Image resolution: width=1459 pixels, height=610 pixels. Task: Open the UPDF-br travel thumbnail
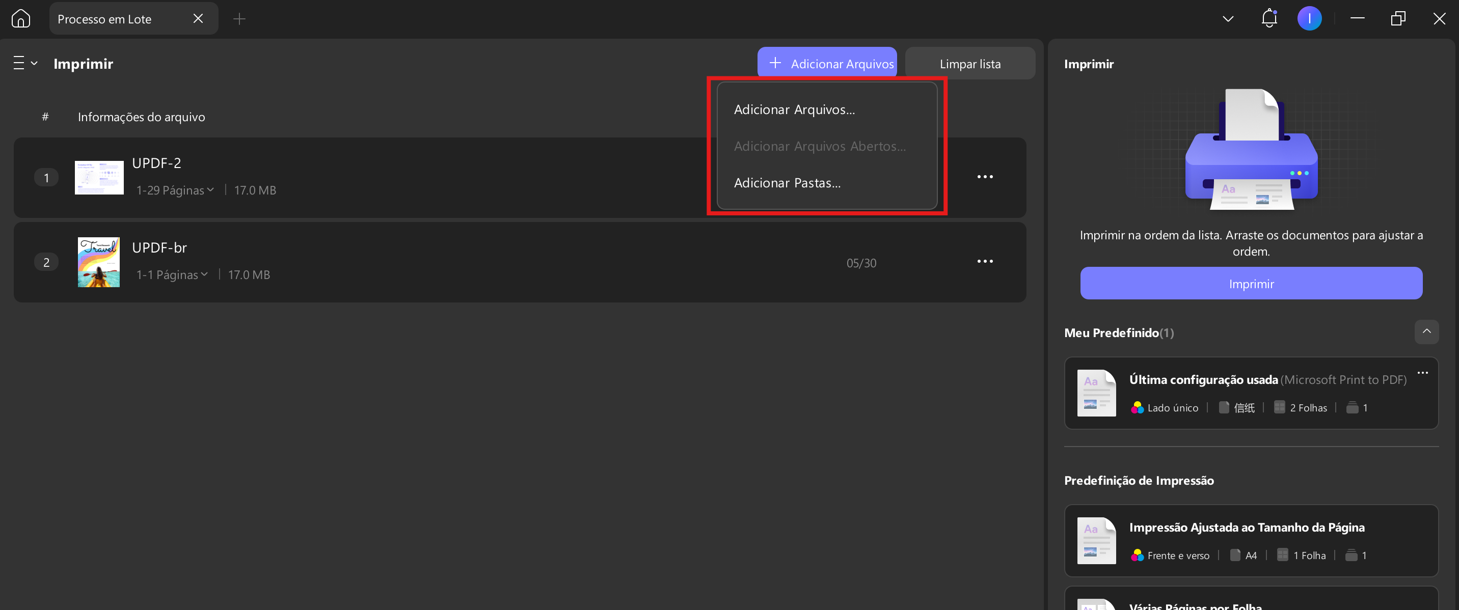coord(99,262)
